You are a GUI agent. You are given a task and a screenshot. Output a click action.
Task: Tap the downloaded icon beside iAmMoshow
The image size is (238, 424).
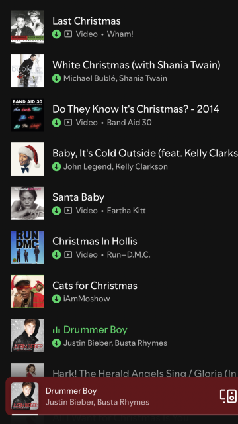tap(56, 299)
